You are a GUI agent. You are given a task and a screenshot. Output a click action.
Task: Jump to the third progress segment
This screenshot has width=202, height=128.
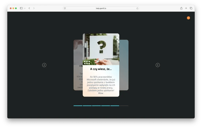[96, 105]
